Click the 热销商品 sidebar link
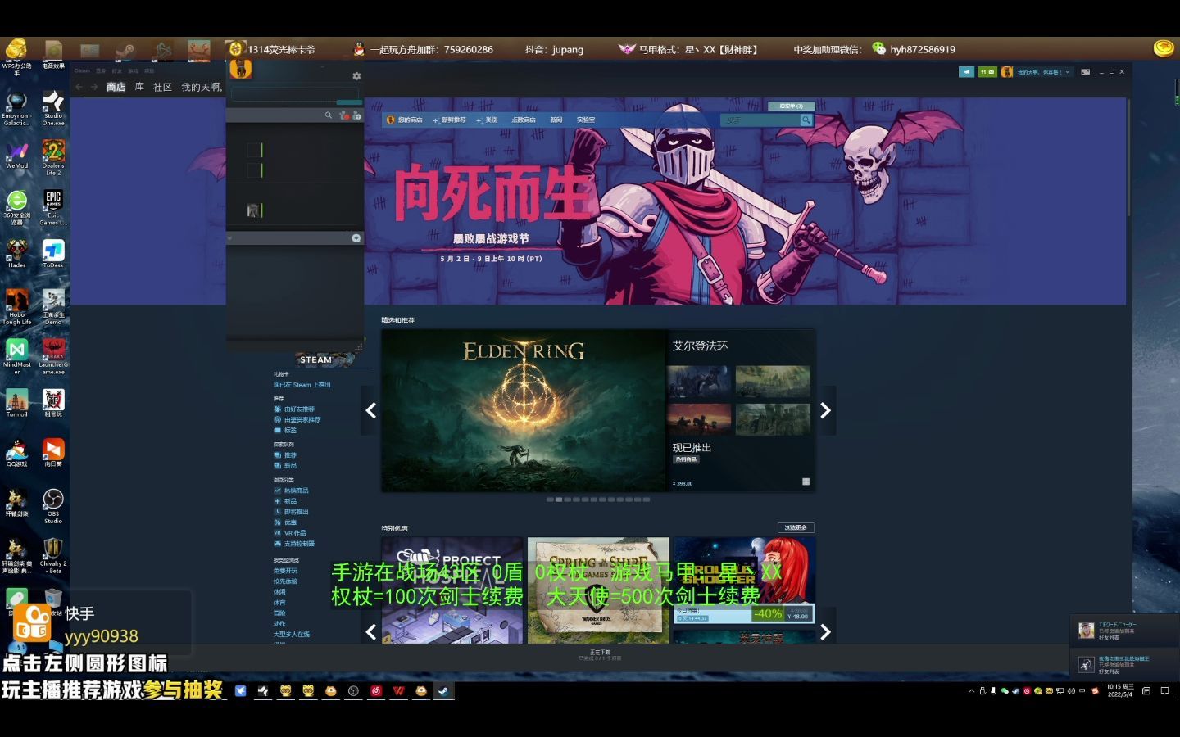The width and height of the screenshot is (1180, 737). pyautogui.click(x=296, y=491)
